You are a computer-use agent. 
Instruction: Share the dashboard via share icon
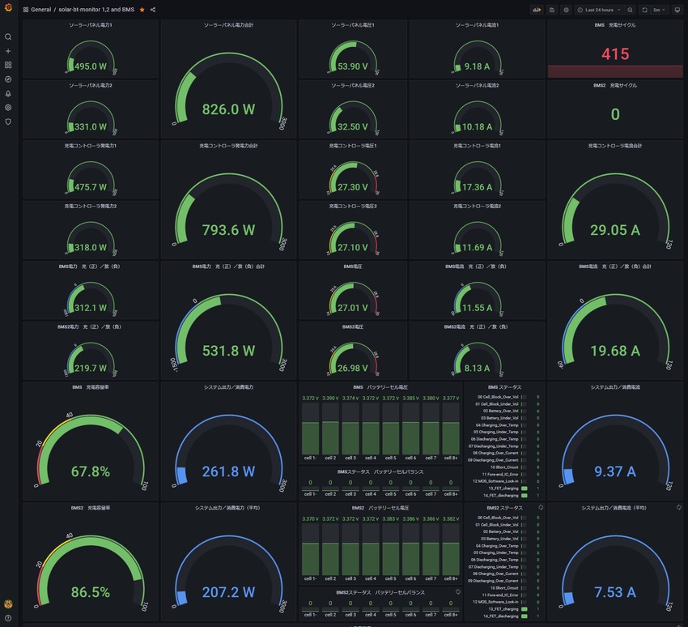coord(153,10)
